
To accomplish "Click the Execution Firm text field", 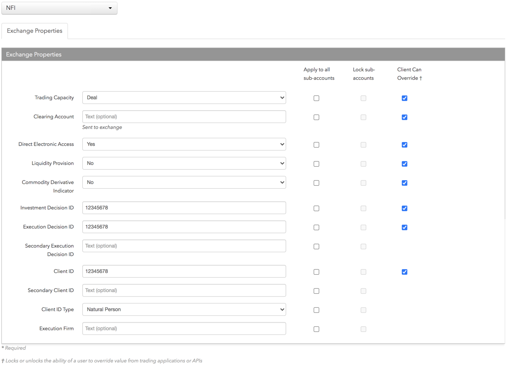I will pos(184,328).
